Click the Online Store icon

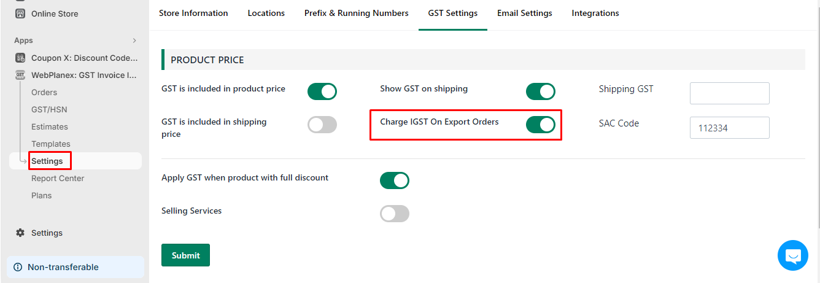coord(20,14)
